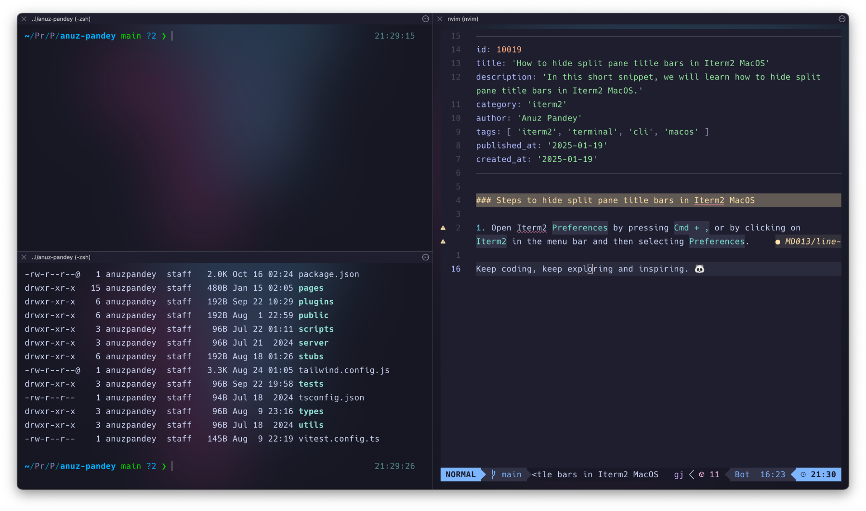
Task: Click the 'pages' directory in the listing
Action: pyautogui.click(x=311, y=288)
